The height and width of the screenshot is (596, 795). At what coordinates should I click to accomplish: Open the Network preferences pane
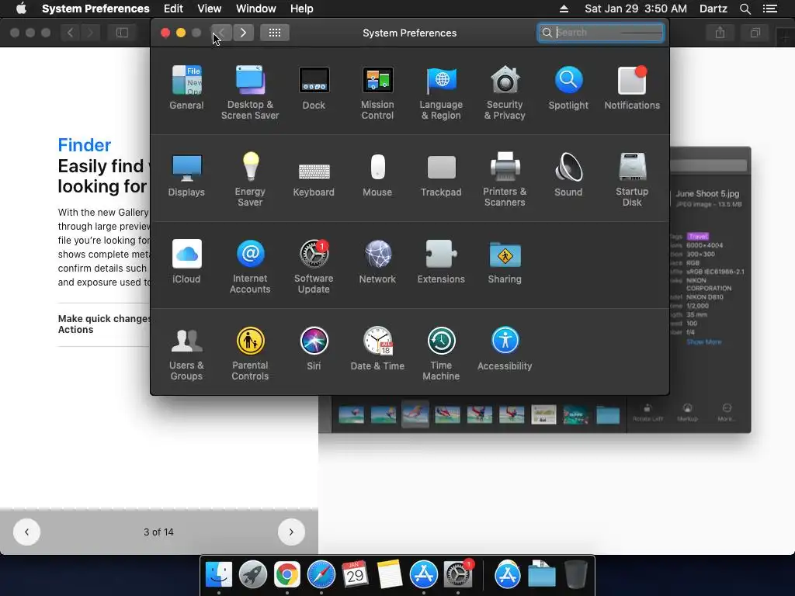(x=377, y=262)
